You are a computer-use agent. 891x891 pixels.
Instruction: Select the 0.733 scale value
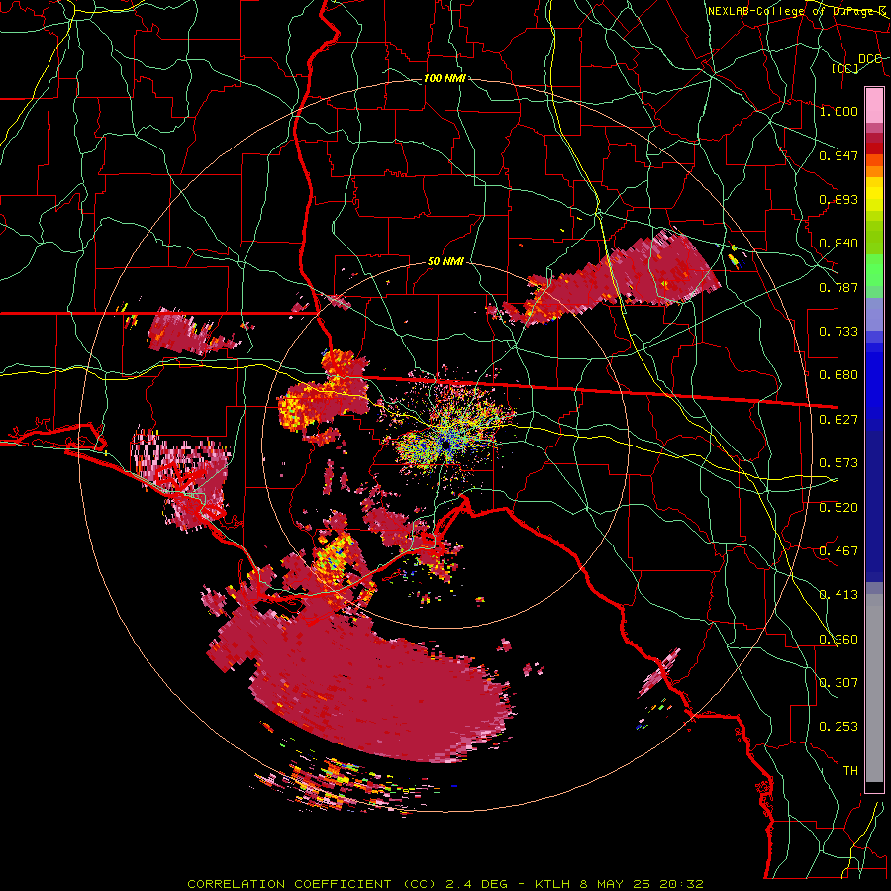coord(839,332)
